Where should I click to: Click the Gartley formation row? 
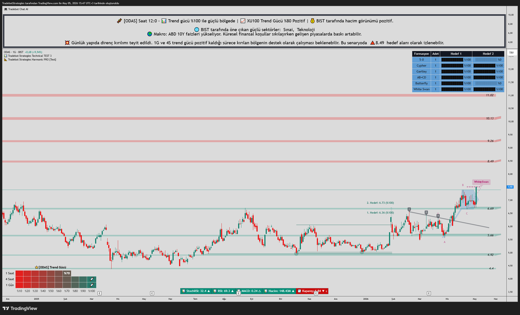coord(458,71)
